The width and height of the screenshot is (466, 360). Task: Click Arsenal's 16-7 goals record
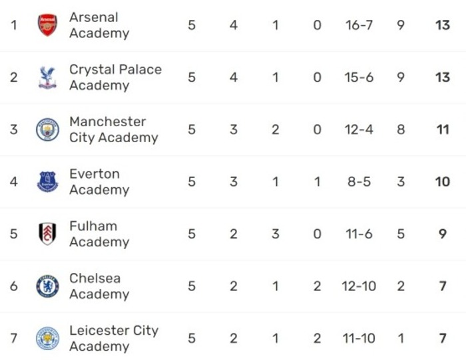[359, 25]
